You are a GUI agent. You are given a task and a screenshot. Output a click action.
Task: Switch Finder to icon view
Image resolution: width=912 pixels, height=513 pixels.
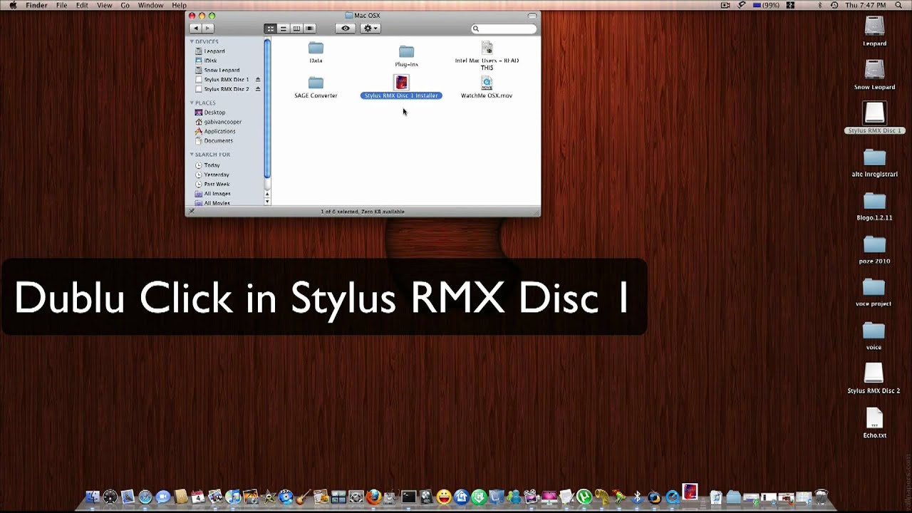click(x=270, y=28)
